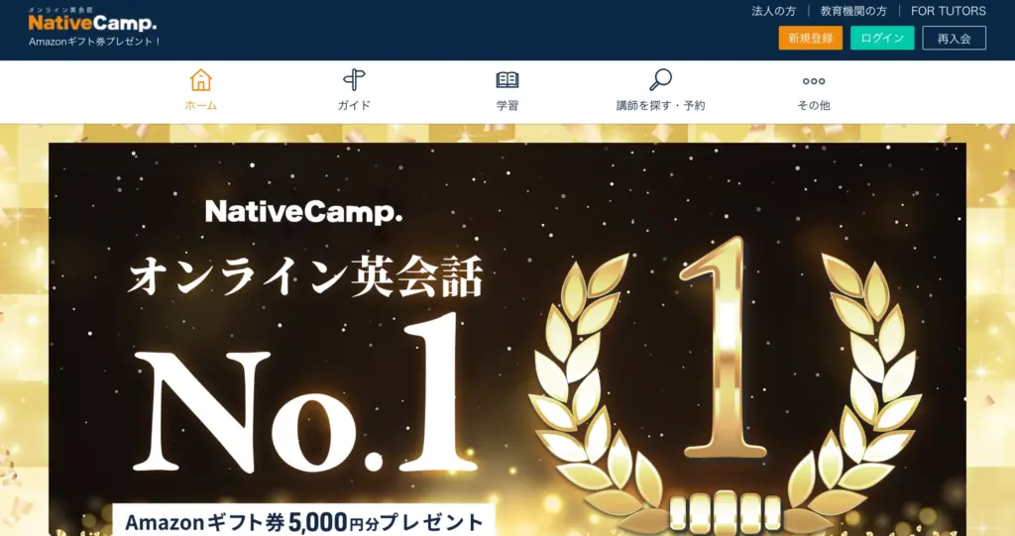Click the Home house icon
The image size is (1015, 536).
200,80
